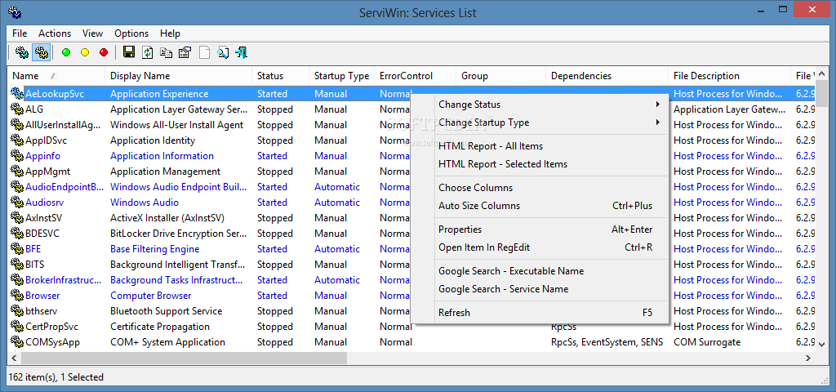Click the gear icon of the Appinfo row

[x=17, y=156]
